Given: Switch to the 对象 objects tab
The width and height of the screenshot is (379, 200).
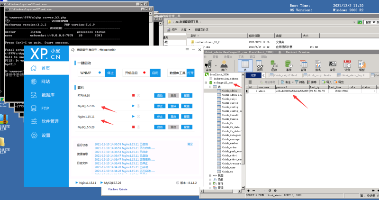Looking at the screenshot, I should point(253,75).
